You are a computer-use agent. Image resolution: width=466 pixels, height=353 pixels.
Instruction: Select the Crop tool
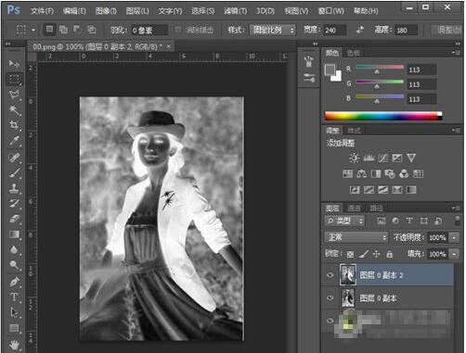pyautogui.click(x=14, y=125)
